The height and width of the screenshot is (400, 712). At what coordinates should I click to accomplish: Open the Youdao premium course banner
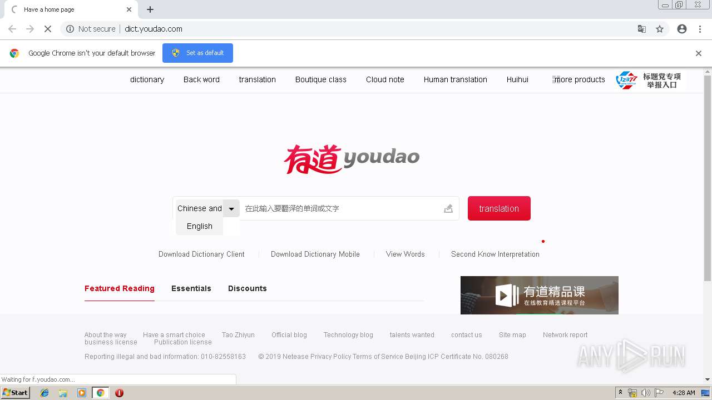[x=540, y=295]
